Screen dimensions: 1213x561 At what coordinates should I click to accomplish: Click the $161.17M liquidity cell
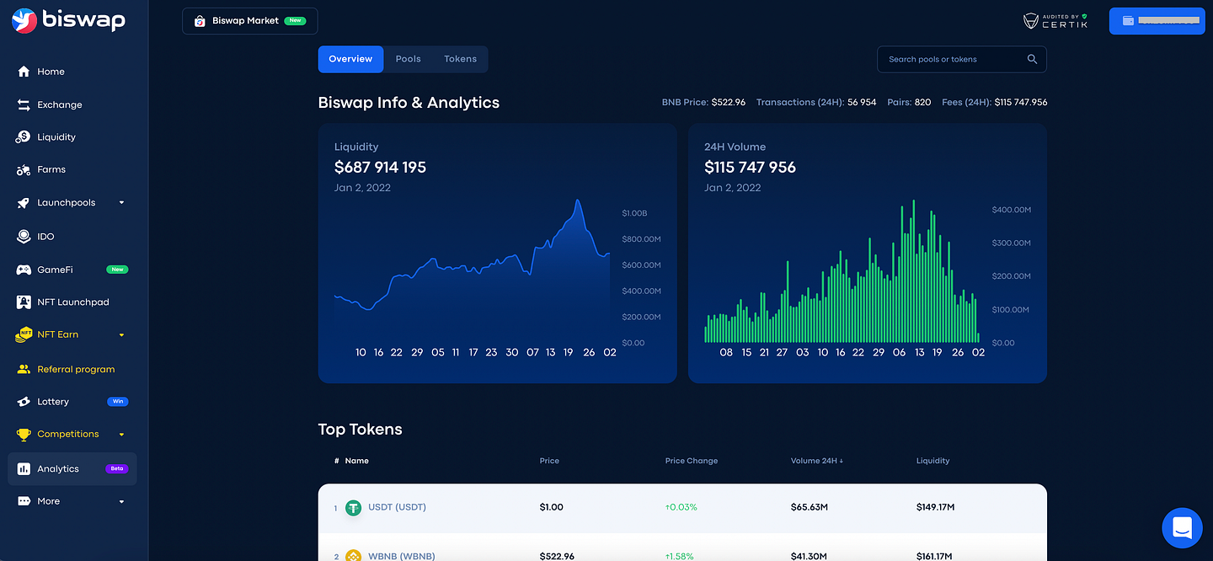point(935,556)
